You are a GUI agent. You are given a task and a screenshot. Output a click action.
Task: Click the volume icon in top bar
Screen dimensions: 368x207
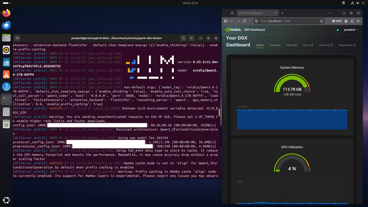(358, 3)
